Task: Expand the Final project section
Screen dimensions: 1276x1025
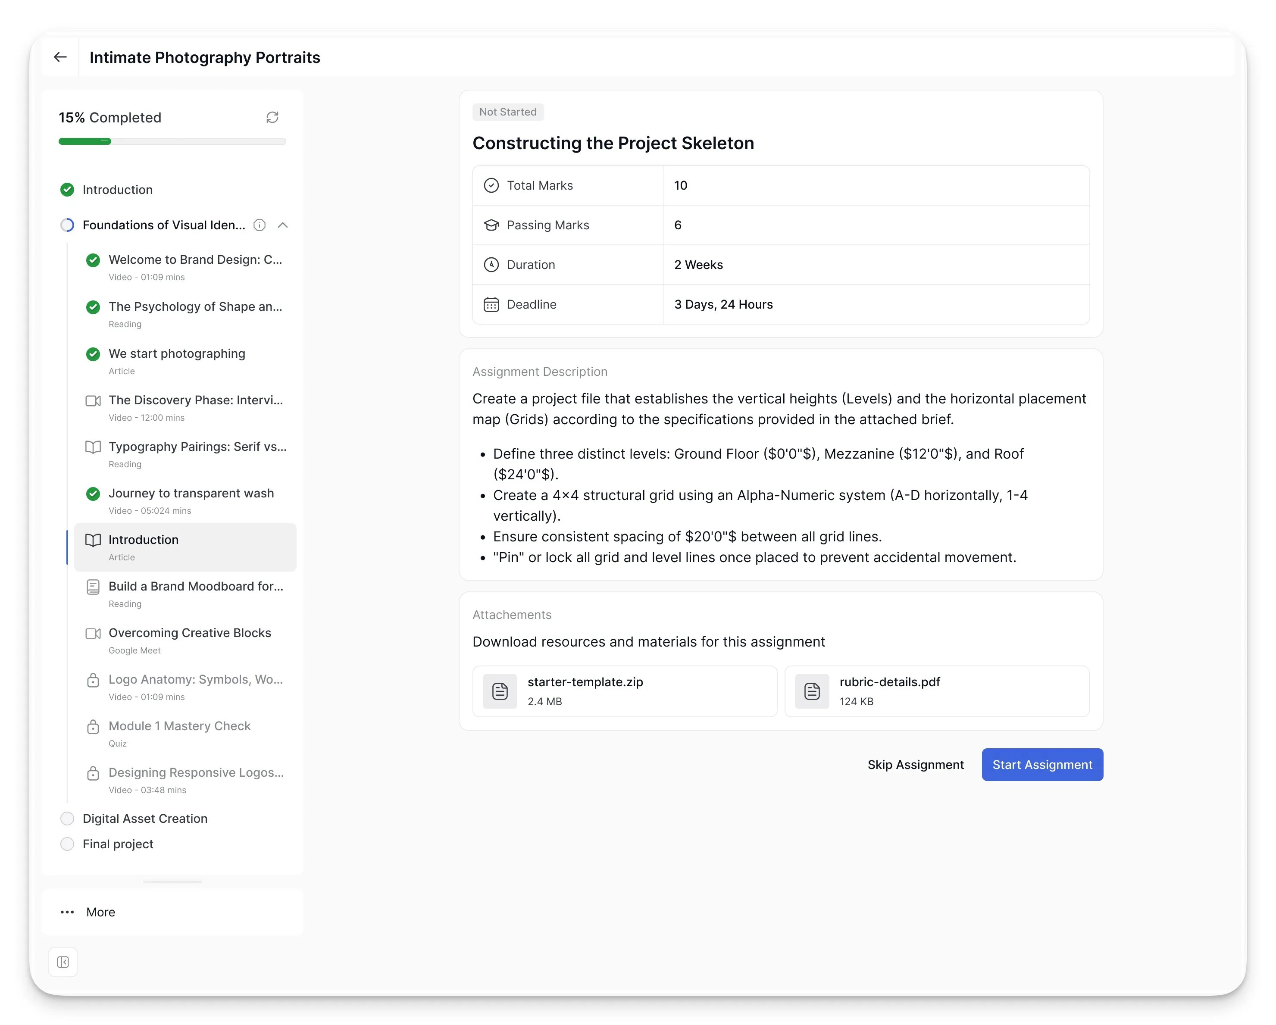Action: [x=118, y=844]
